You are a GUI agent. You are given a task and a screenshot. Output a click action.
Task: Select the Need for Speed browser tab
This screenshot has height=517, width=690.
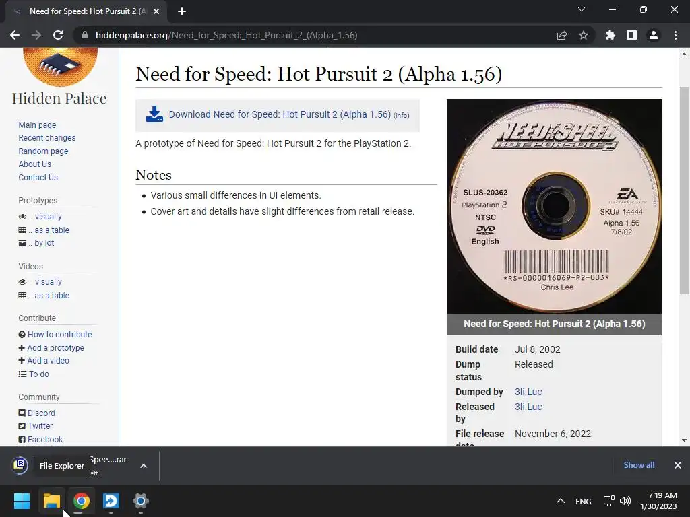(x=86, y=11)
